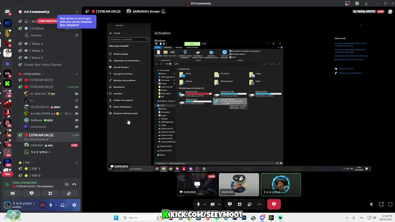Share screen button in voice panel
The width and height of the screenshot is (395, 222).
click(31, 193)
